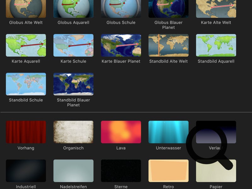Choose the Globus Aquarell background
This screenshot has height=189, width=252.
[73, 9]
